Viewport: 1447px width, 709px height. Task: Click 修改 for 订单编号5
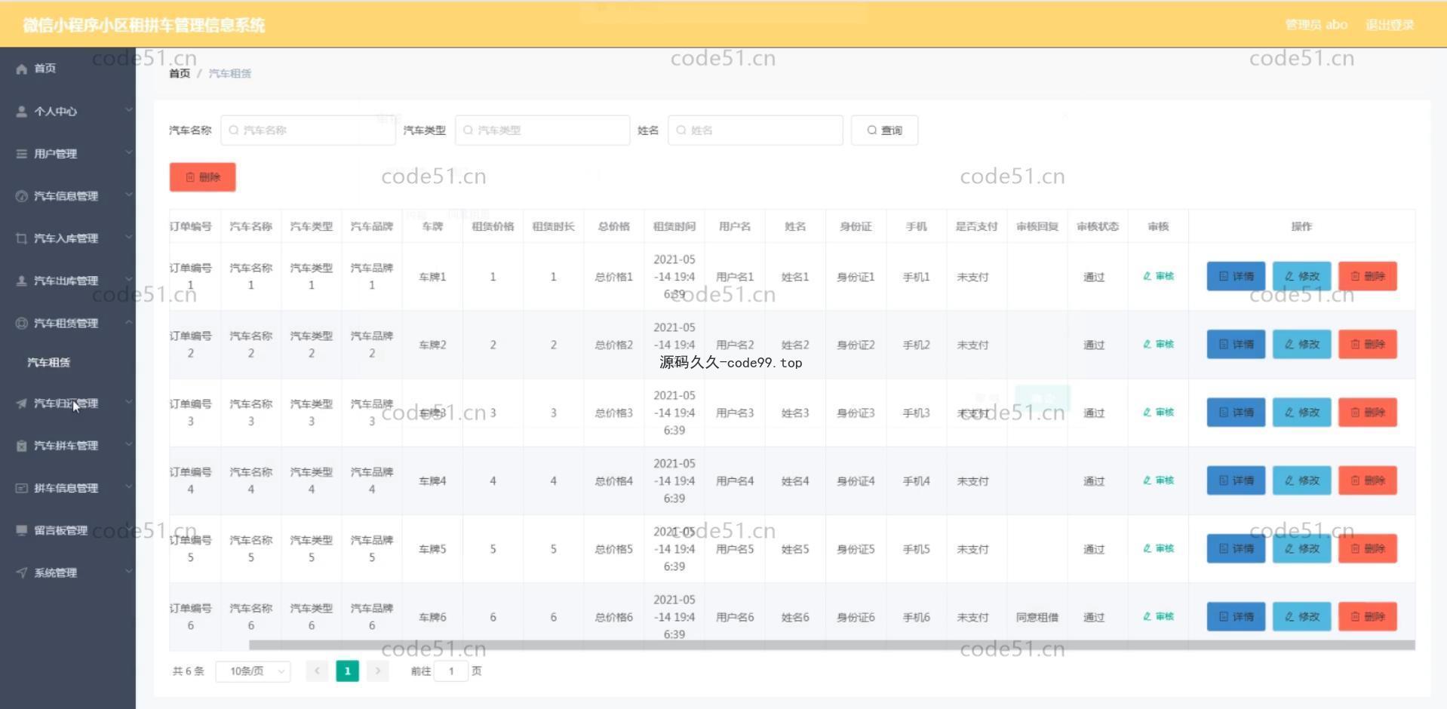tap(1301, 548)
